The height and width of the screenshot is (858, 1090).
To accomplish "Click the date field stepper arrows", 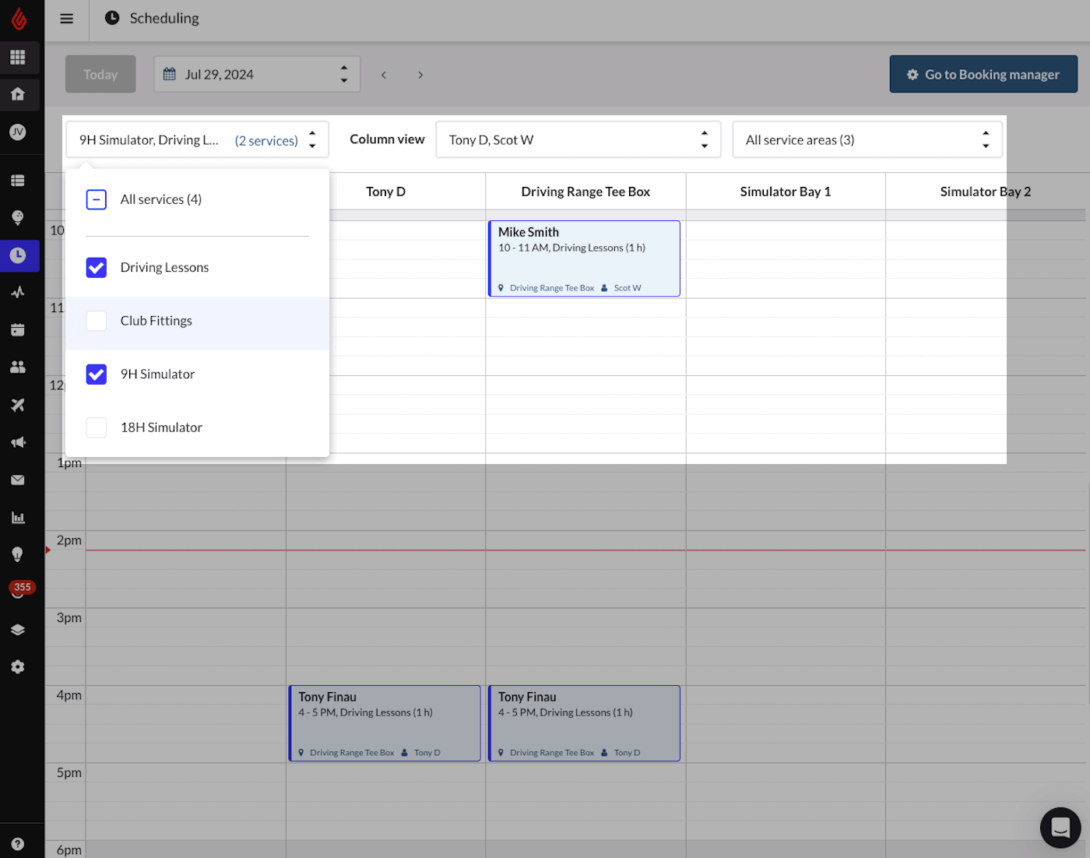I will [344, 74].
